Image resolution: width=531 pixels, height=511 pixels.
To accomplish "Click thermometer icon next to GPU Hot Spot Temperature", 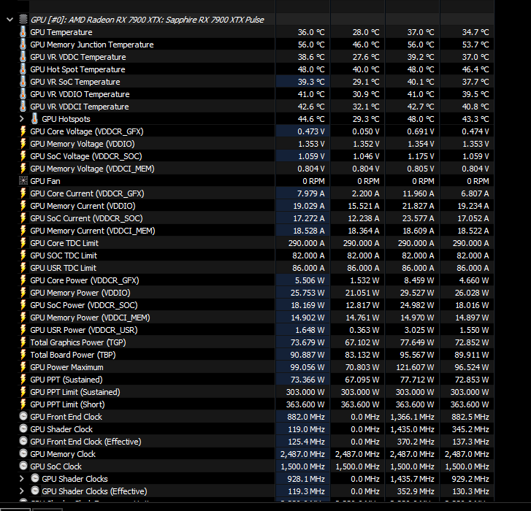I will click(x=23, y=69).
